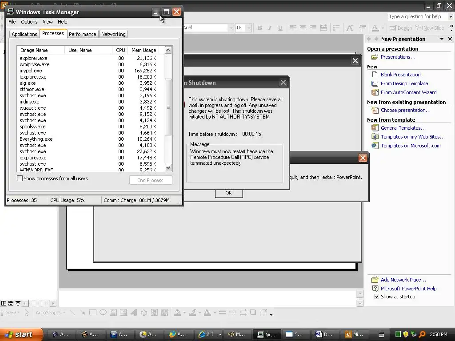Switch to Performance tab in Task Manager
The height and width of the screenshot is (341, 455).
pyautogui.click(x=82, y=34)
